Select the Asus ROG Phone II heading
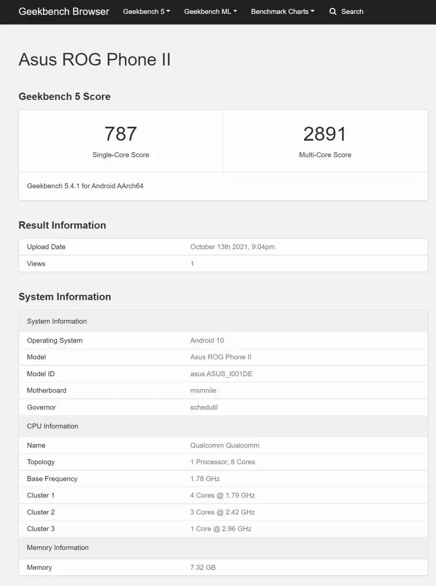This screenshot has height=586, width=436. click(x=94, y=60)
